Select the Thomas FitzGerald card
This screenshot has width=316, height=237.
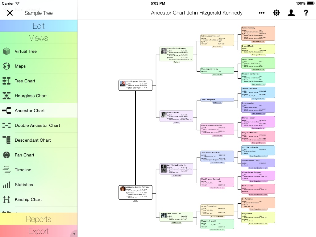point(258,93)
